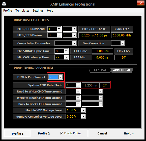Switch to the GENERAL timing tab
The width and height of the screenshot is (146, 141).
click(100, 70)
